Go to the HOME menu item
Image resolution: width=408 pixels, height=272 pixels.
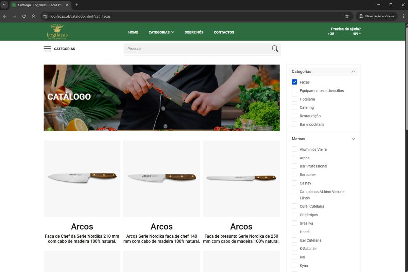[133, 32]
